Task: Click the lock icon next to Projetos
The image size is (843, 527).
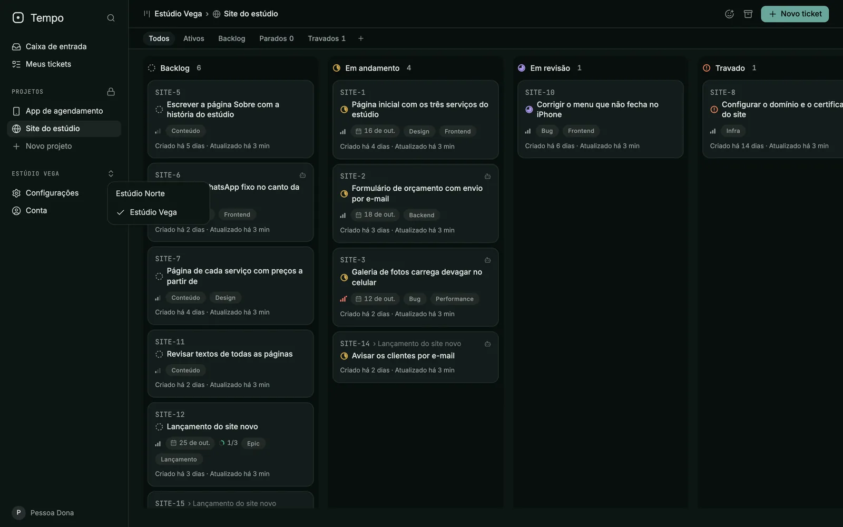Action: (111, 92)
